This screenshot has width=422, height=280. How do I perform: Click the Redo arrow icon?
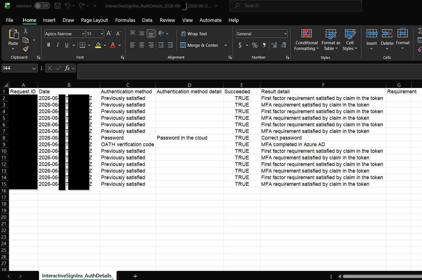(x=81, y=5)
